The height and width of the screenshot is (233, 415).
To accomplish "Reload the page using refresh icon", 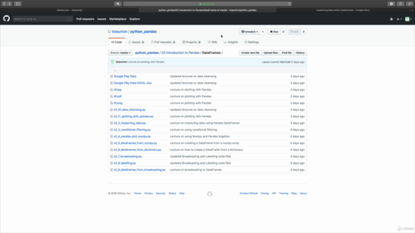I will tap(289, 4).
